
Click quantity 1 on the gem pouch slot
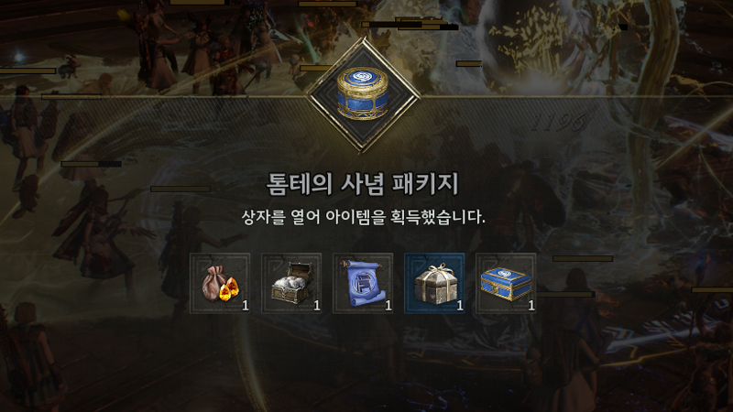click(246, 306)
